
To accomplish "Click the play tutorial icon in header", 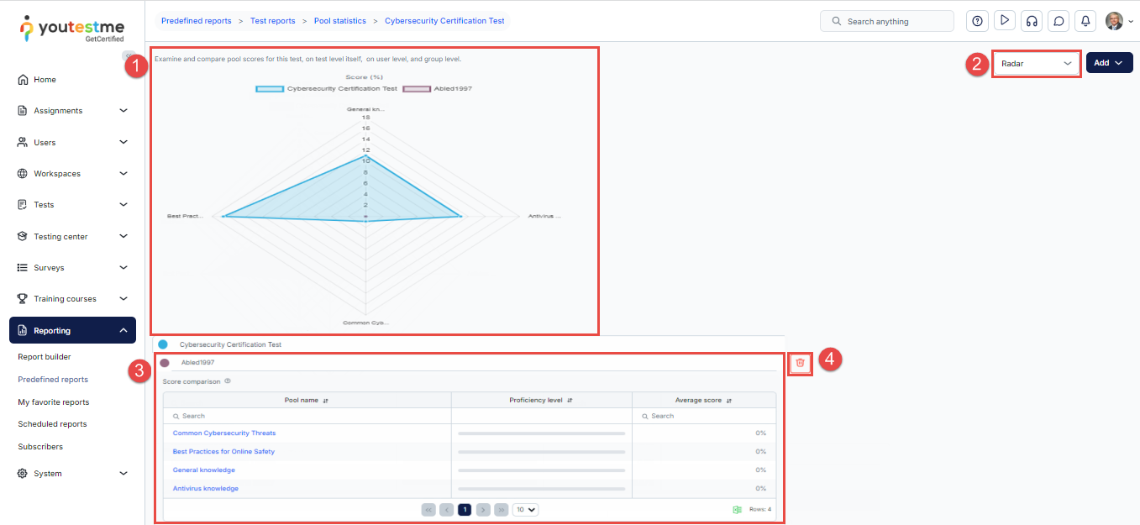I will [x=1004, y=21].
